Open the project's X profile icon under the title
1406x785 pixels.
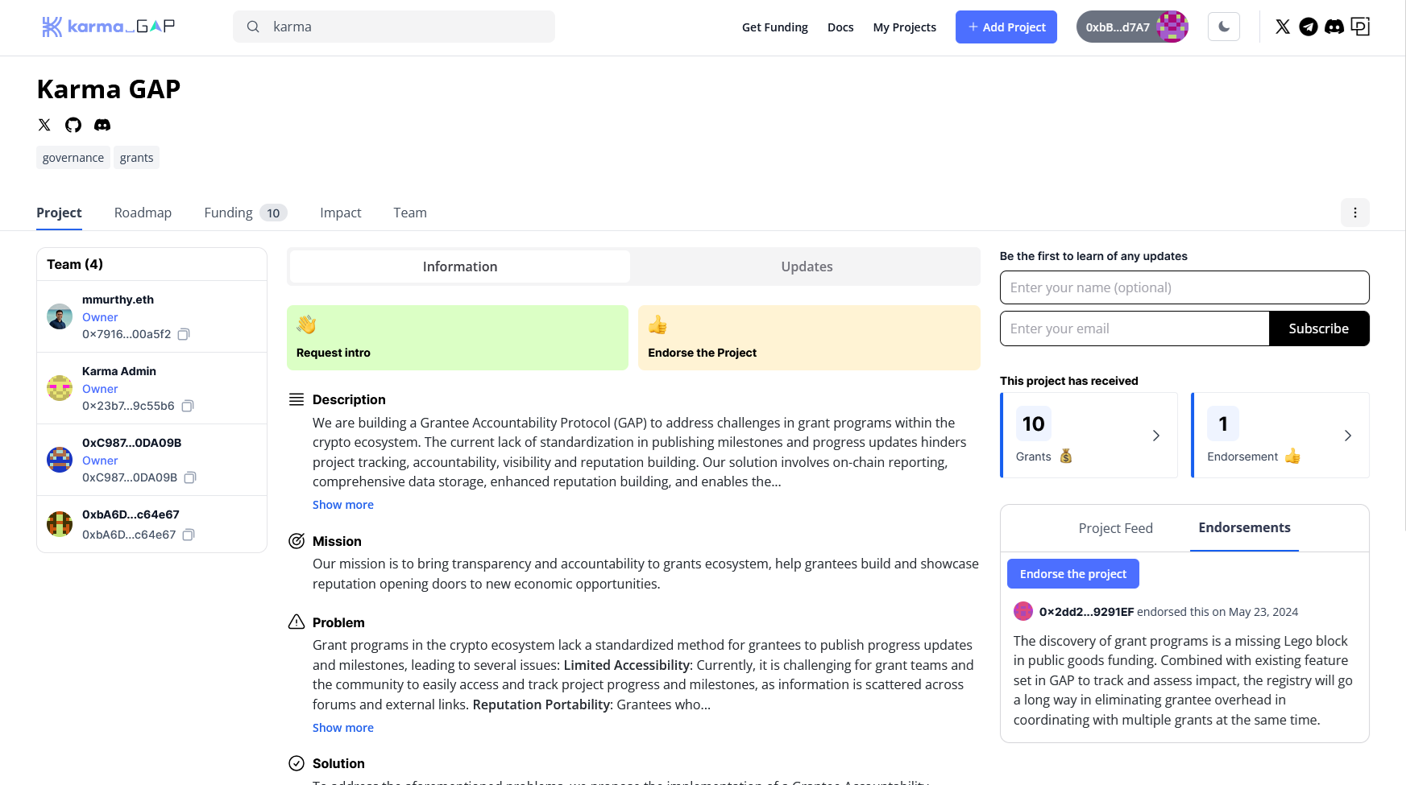pos(44,125)
